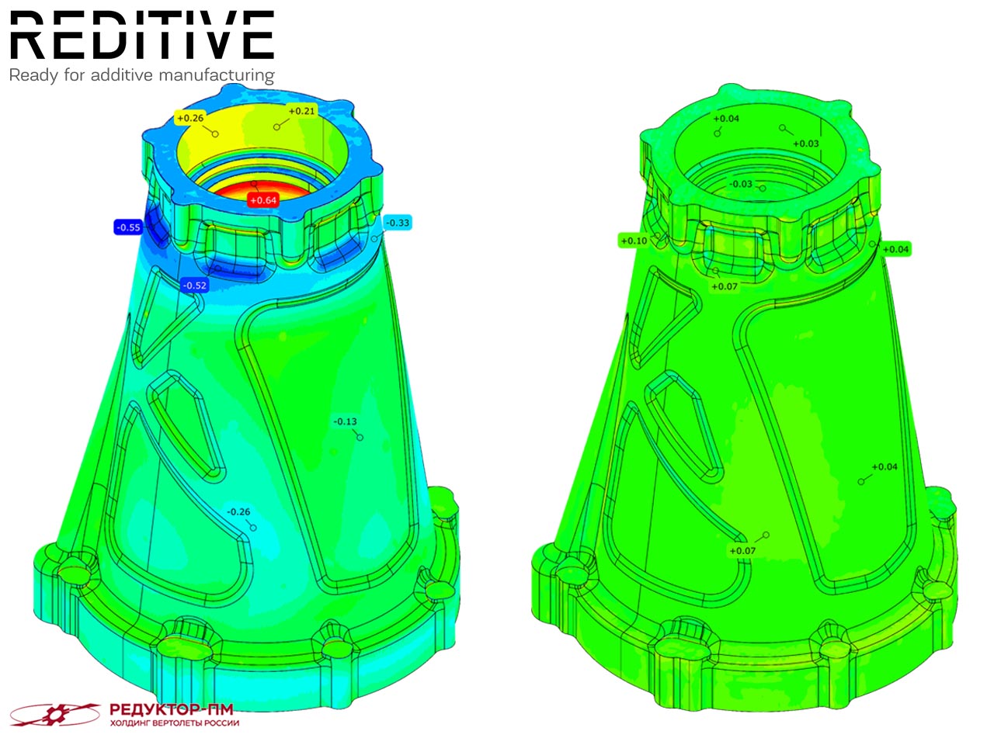Select the dark blue -0.55 deviation label
The width and height of the screenshot is (994, 745).
pyautogui.click(x=128, y=227)
